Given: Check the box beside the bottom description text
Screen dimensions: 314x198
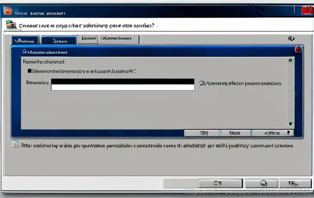Looking at the screenshot, I should [x=15, y=145].
